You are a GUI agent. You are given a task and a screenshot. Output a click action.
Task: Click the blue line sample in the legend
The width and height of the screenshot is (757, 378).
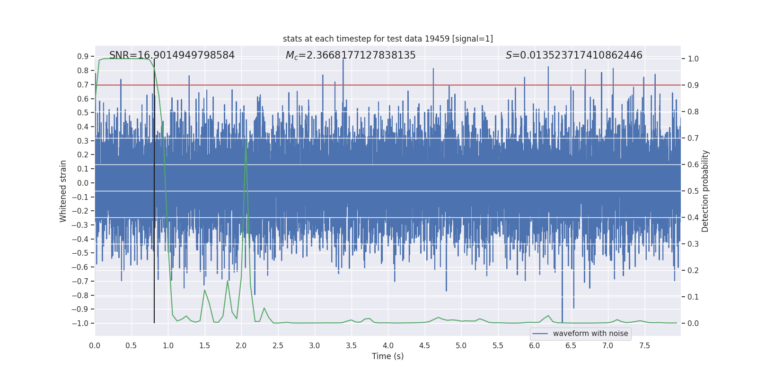[540, 334]
